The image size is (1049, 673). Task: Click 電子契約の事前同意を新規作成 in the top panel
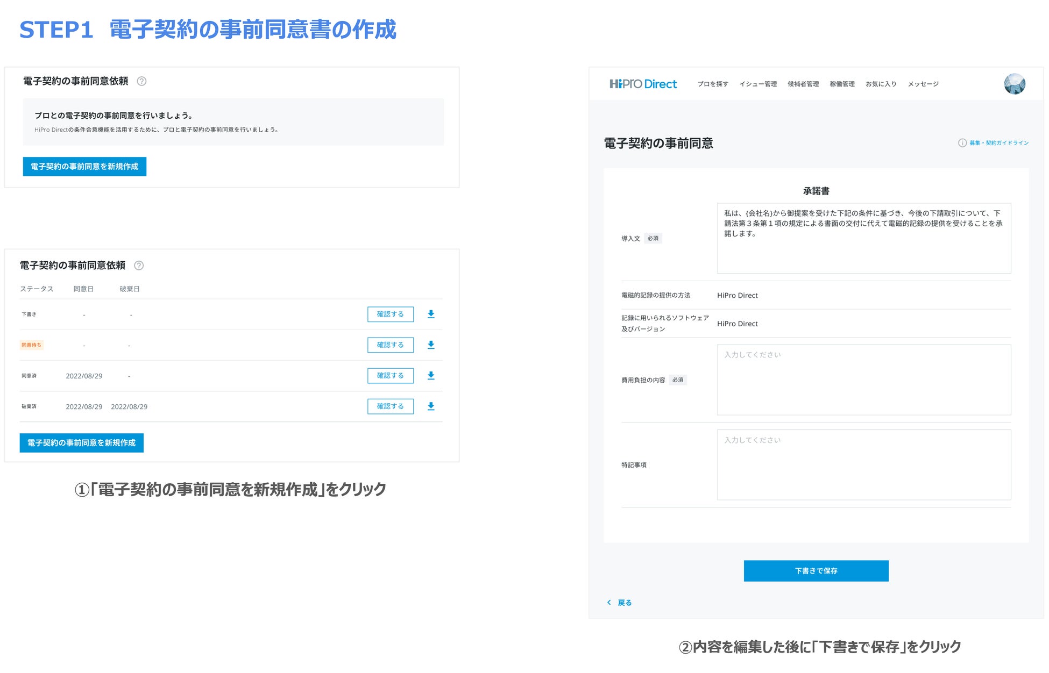[x=84, y=167]
